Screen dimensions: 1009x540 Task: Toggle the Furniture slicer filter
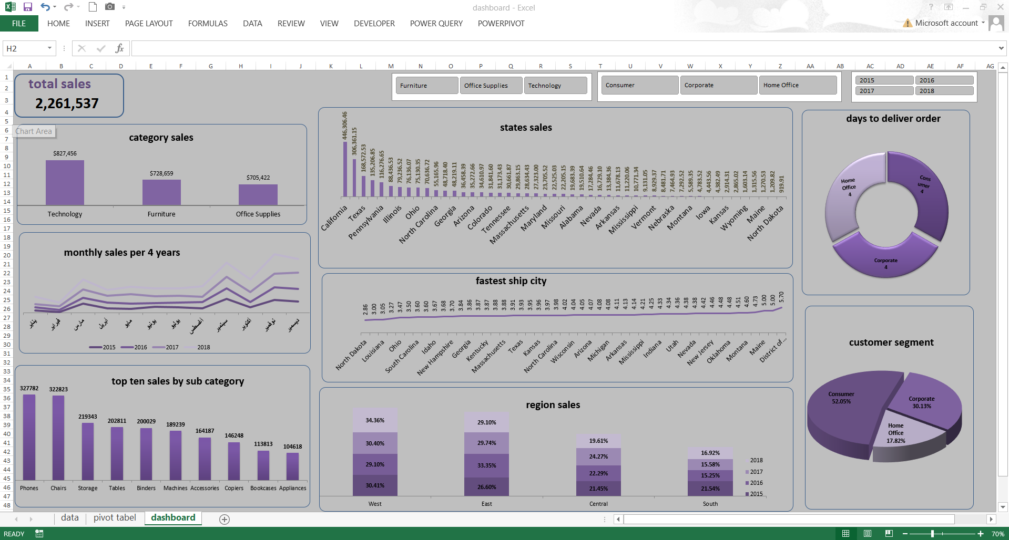coord(426,86)
